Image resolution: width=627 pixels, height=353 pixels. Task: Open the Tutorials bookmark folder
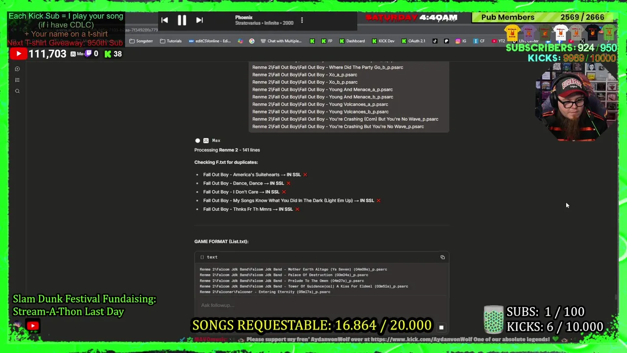click(170, 41)
